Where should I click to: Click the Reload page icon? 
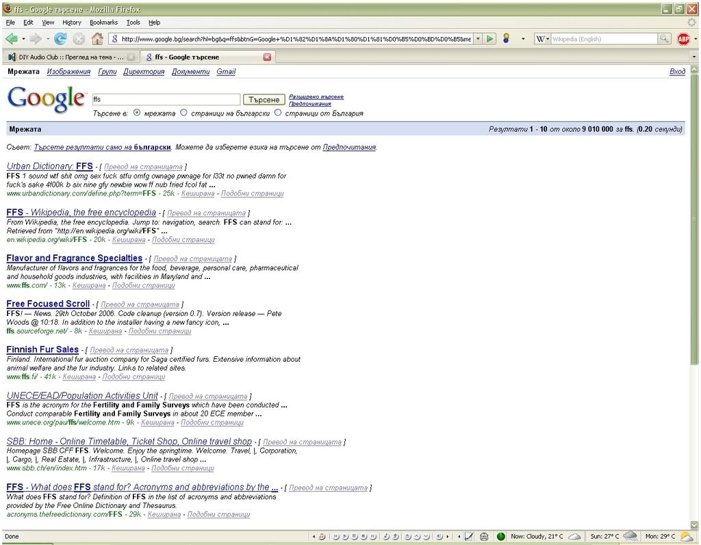point(60,39)
